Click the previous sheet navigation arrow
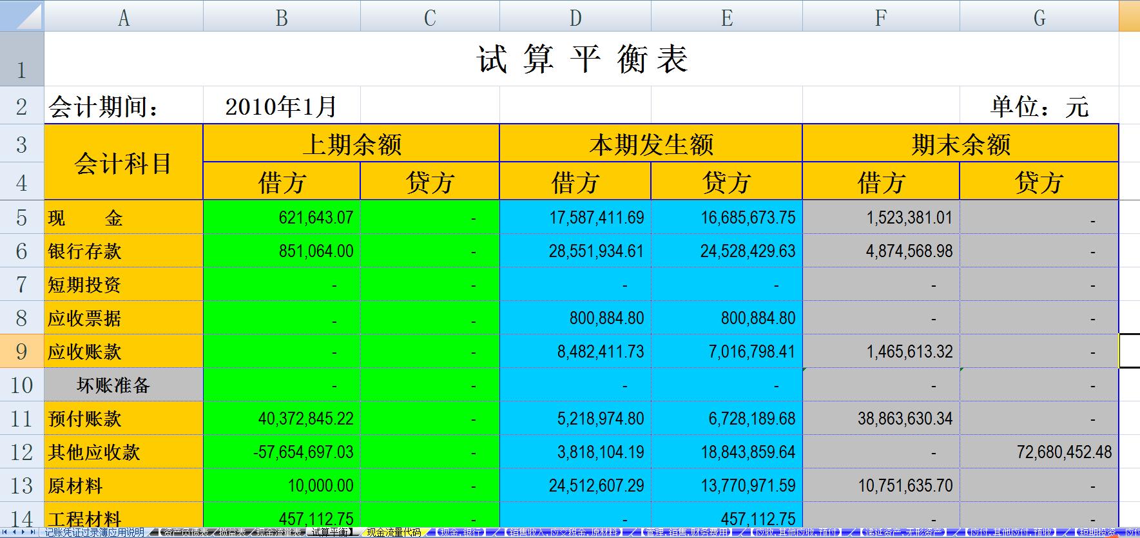 (15, 532)
